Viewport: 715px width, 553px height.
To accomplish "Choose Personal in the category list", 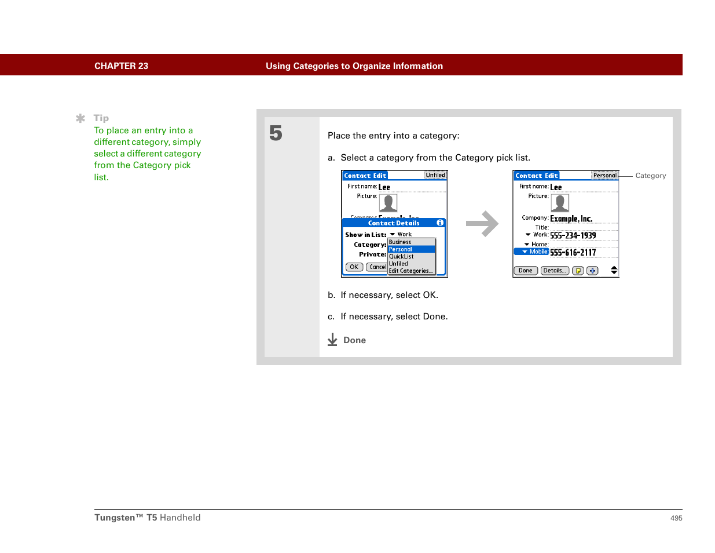I will 411,249.
